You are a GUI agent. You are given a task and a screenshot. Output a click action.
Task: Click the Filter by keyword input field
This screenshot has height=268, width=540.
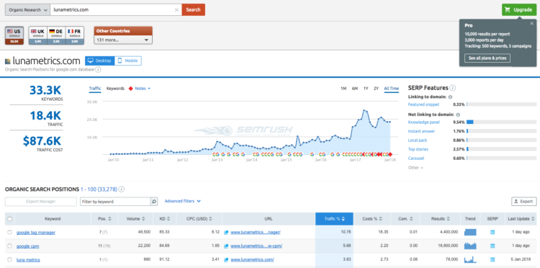coord(115,202)
